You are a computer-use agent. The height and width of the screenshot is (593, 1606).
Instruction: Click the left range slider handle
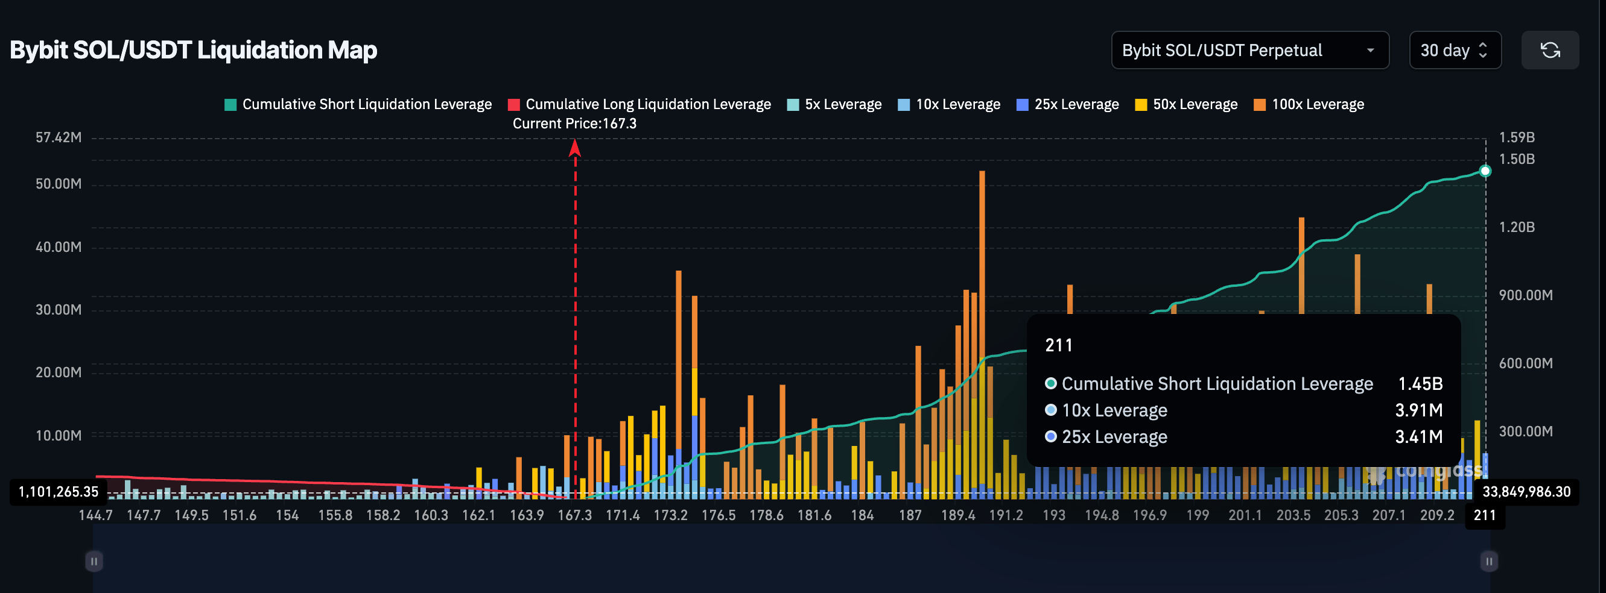(x=94, y=561)
